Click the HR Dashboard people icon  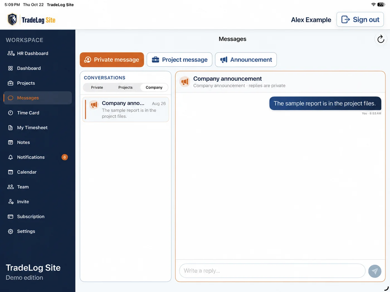(x=11, y=53)
